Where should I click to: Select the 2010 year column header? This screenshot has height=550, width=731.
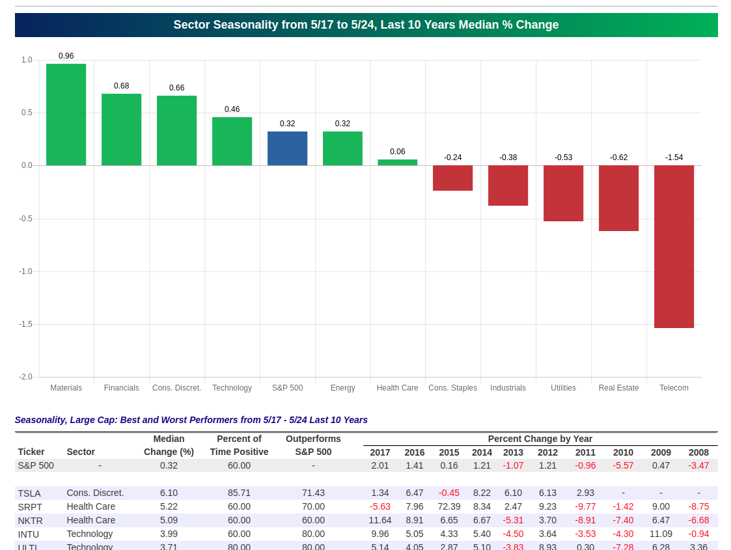click(623, 452)
